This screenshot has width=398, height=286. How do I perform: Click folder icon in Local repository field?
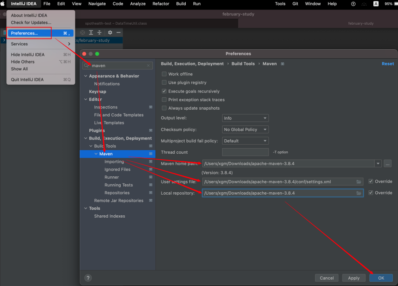(359, 193)
